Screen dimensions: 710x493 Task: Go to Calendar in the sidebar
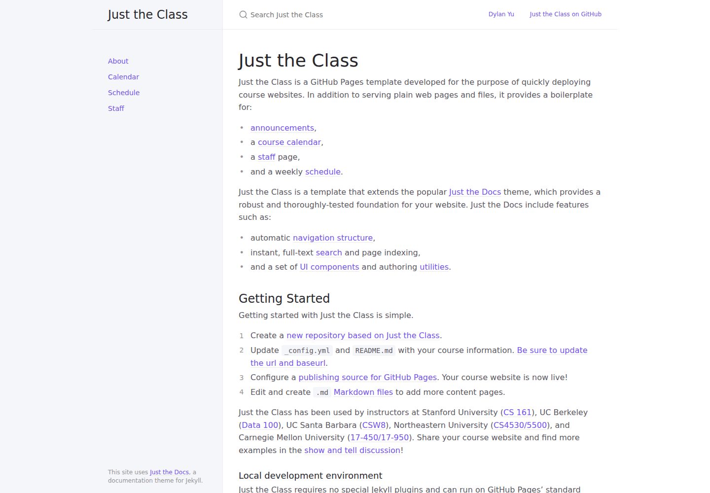pyautogui.click(x=123, y=77)
